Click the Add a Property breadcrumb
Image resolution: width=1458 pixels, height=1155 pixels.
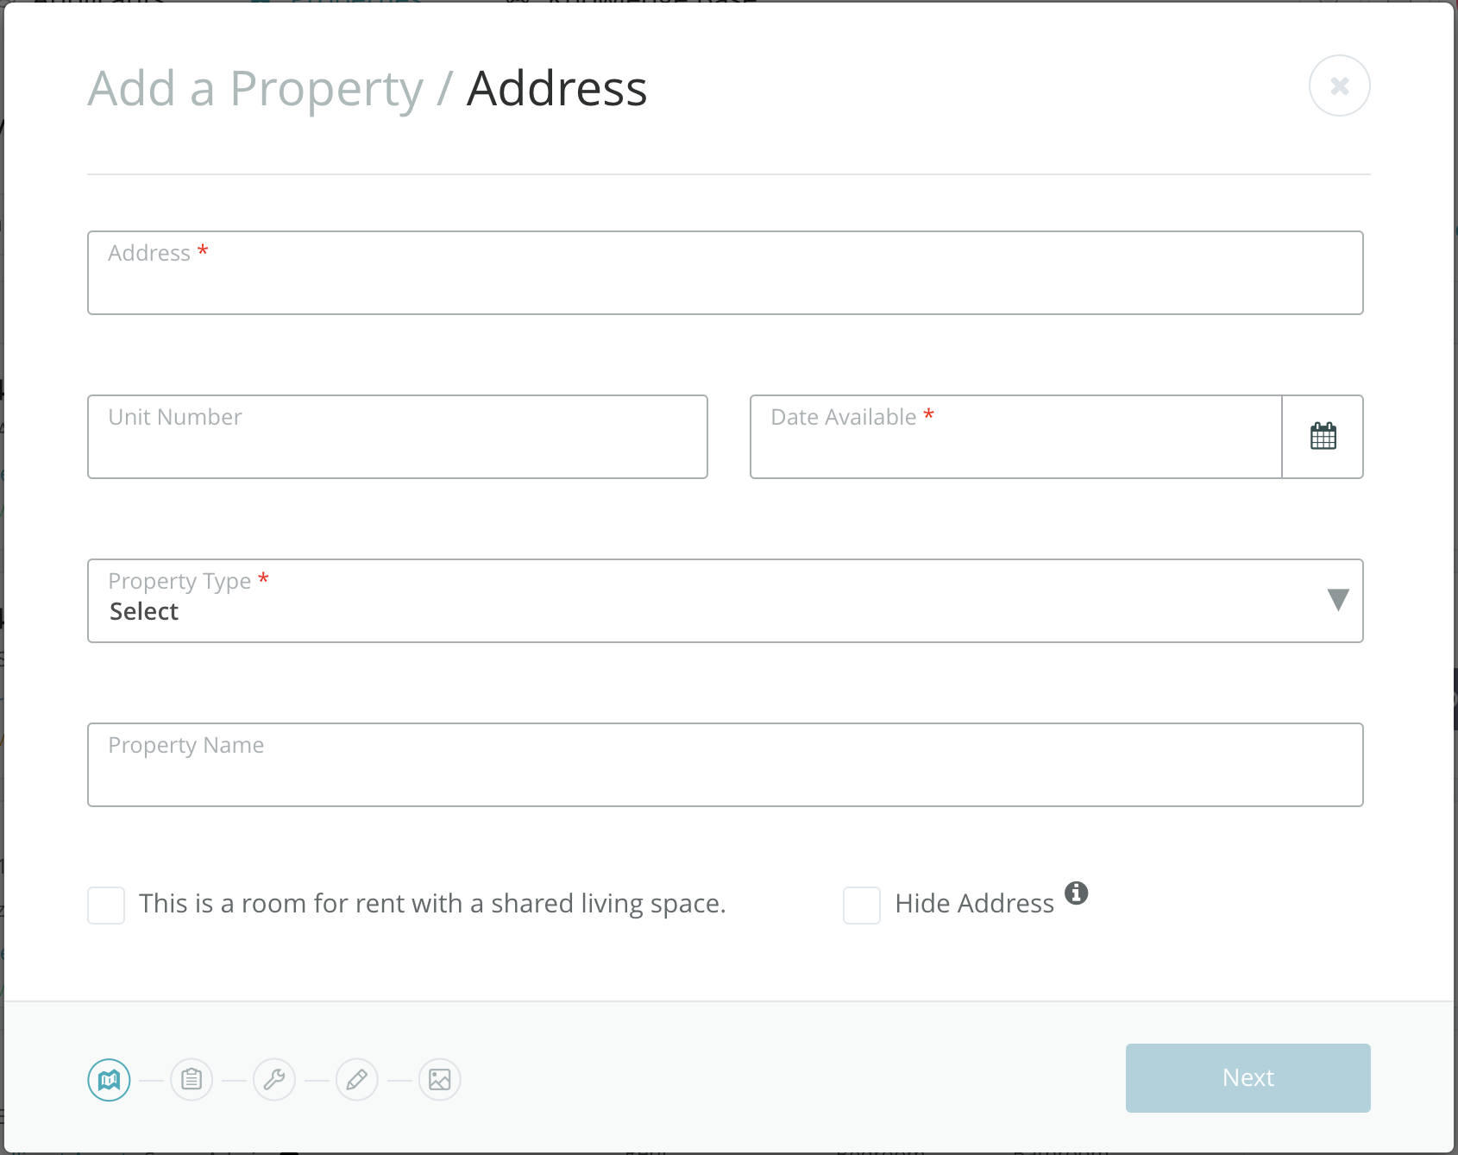coord(254,88)
